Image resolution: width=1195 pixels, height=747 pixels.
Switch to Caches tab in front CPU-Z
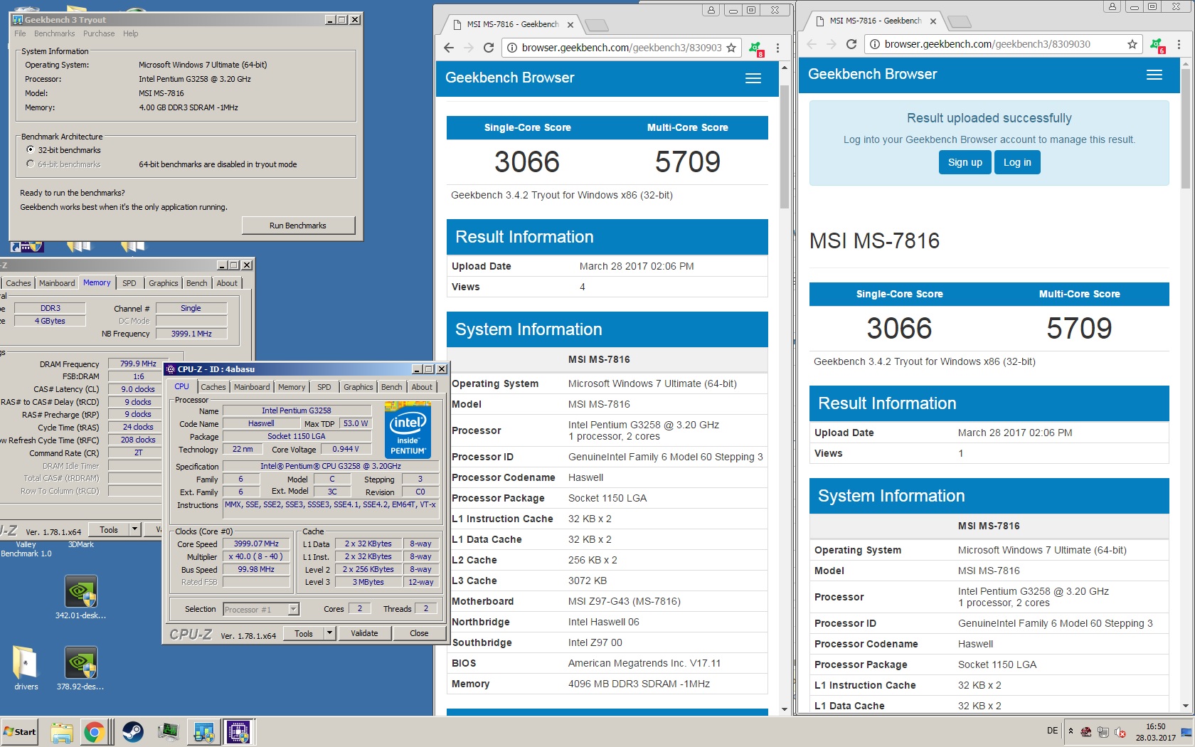click(x=213, y=387)
